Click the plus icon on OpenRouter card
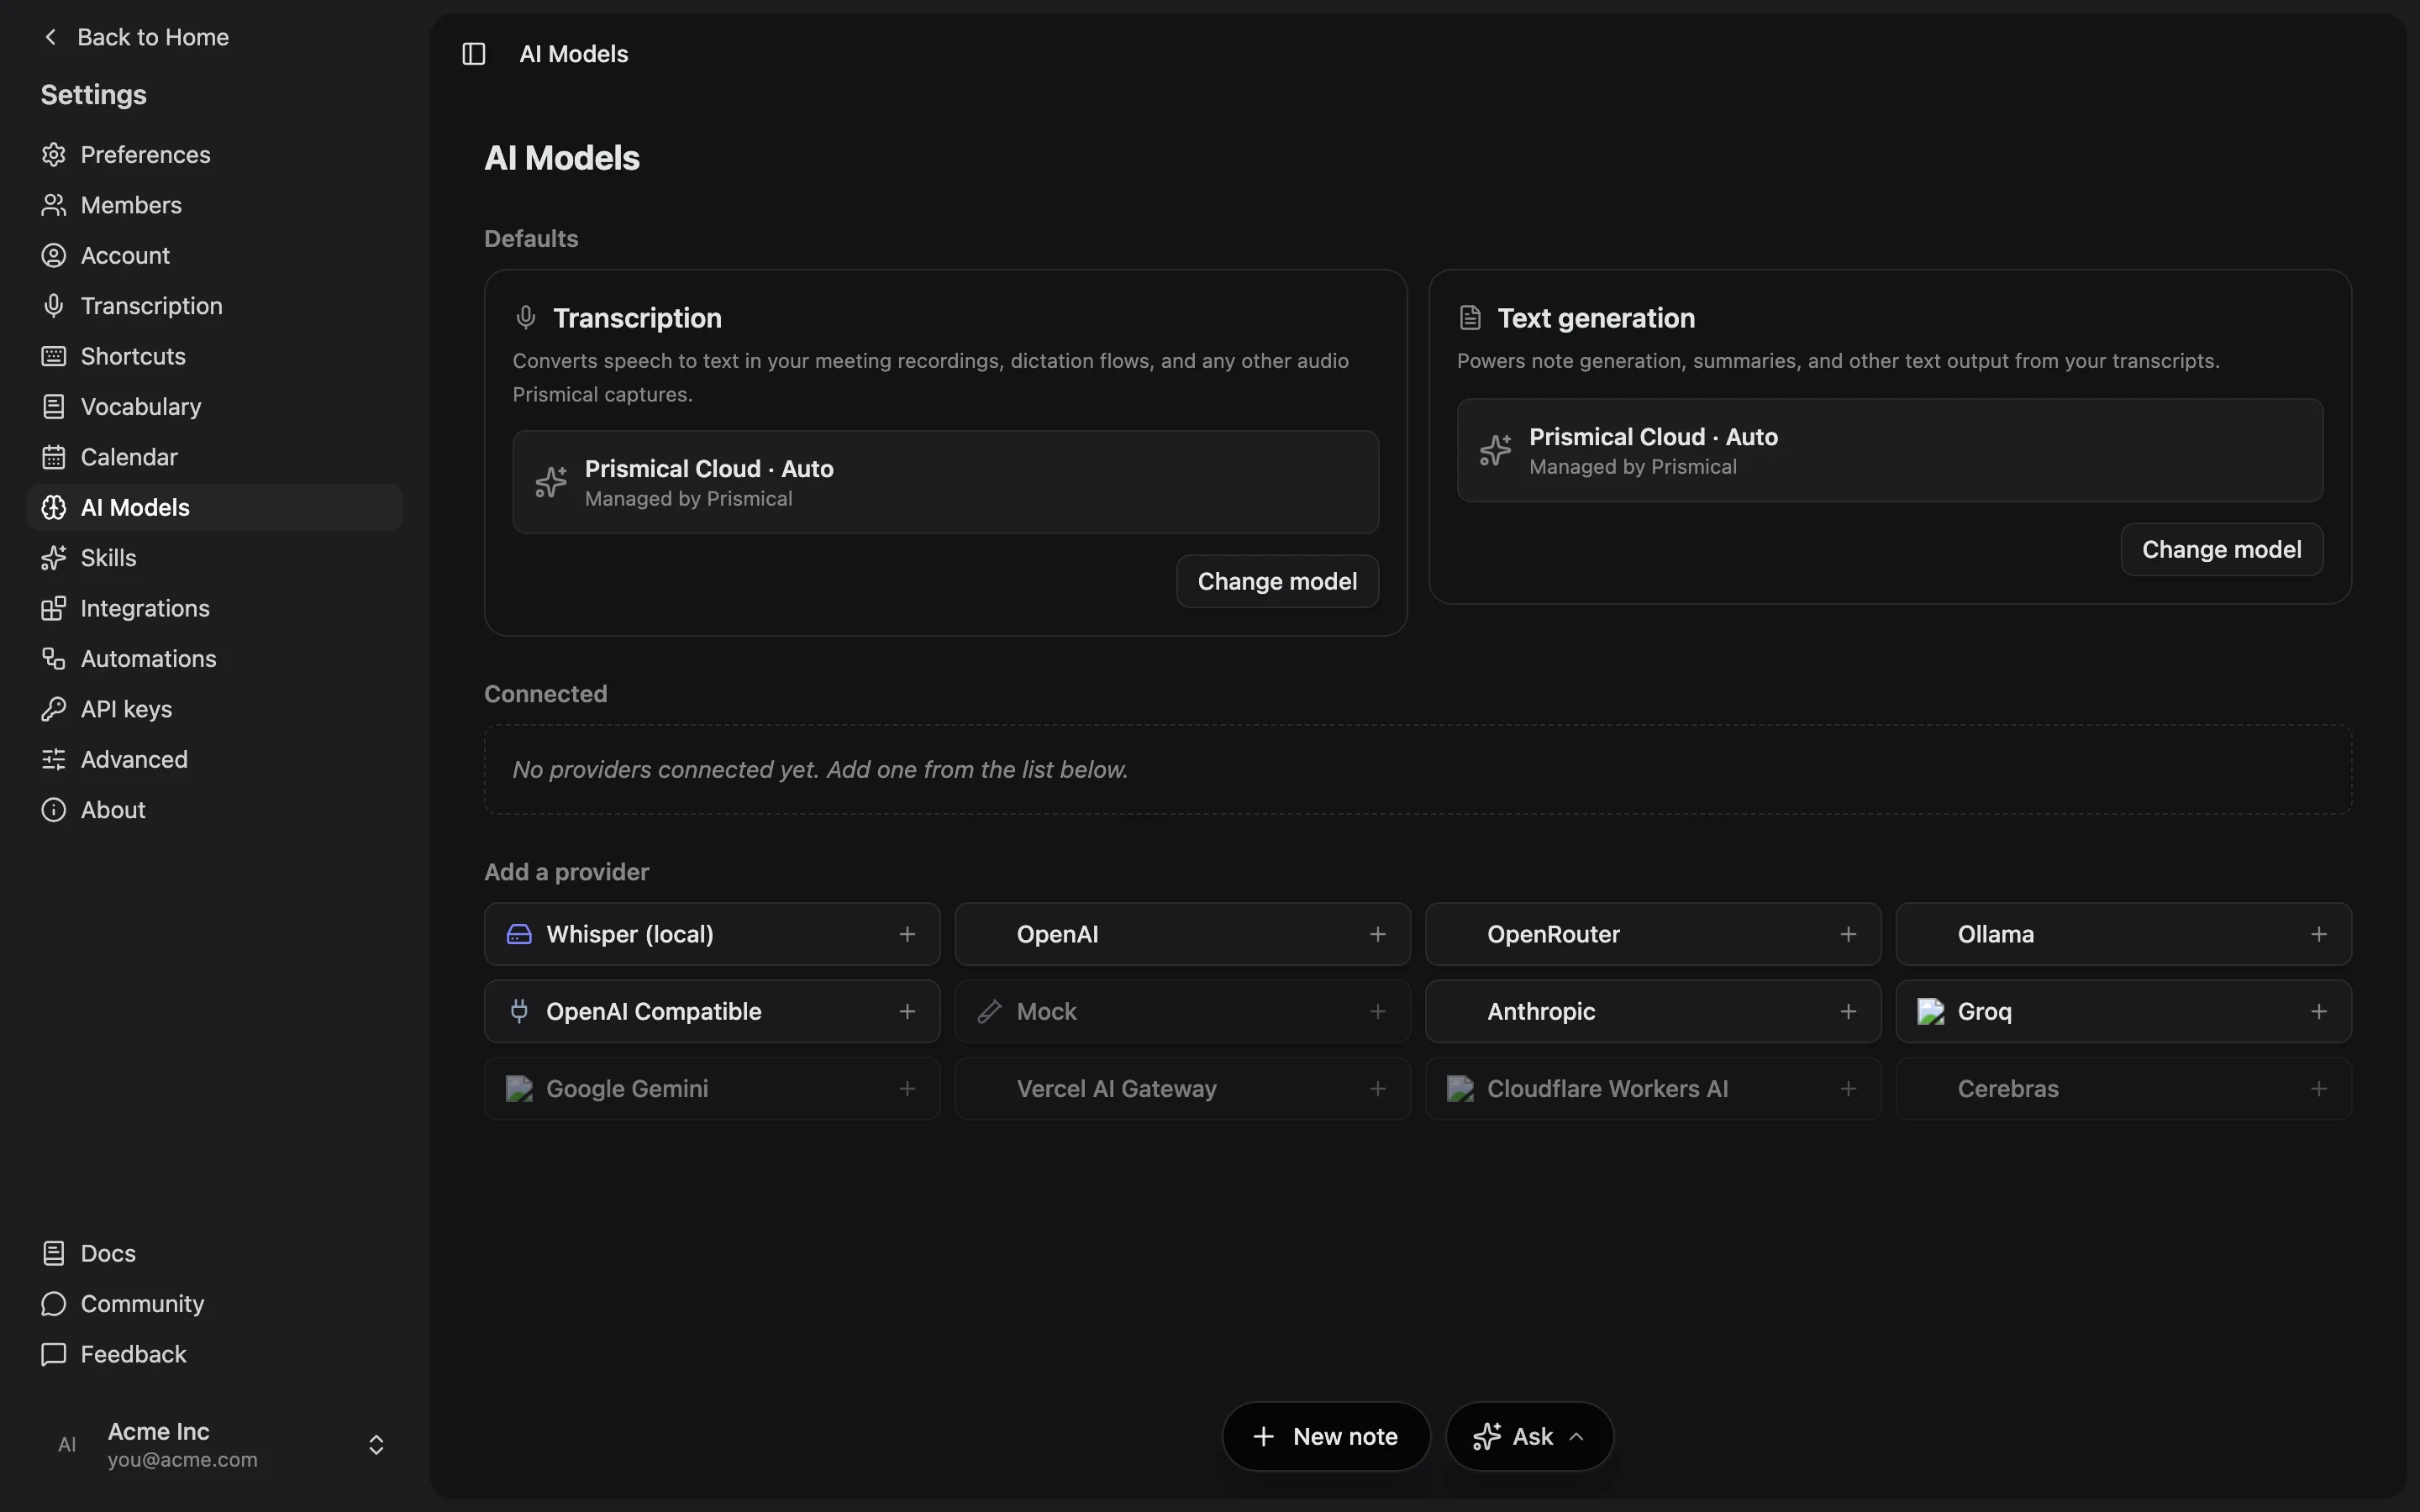Image resolution: width=2420 pixels, height=1512 pixels. click(1848, 934)
